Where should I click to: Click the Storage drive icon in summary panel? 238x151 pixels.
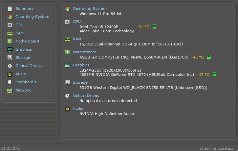pyautogui.click(x=67, y=83)
